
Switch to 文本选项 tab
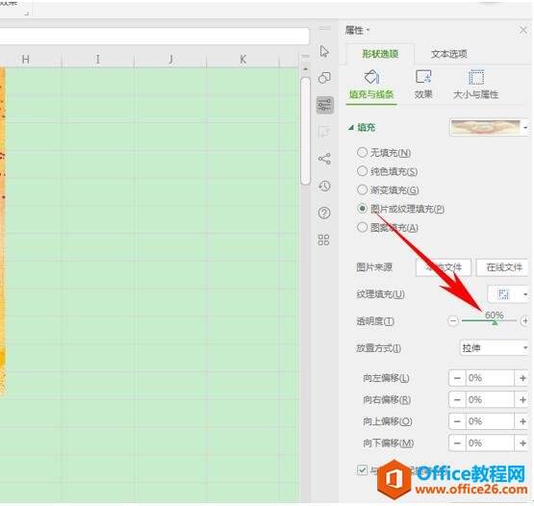coord(449,54)
